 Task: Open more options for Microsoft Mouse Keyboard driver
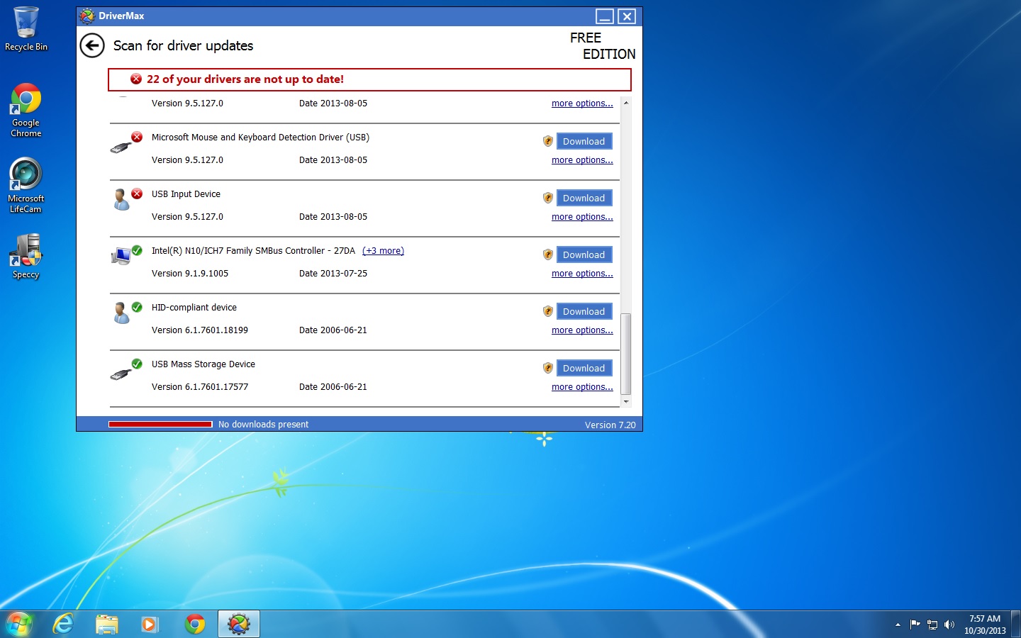582,160
